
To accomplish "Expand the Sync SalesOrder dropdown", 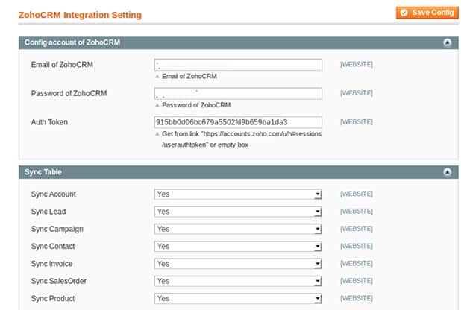I will coord(238,281).
